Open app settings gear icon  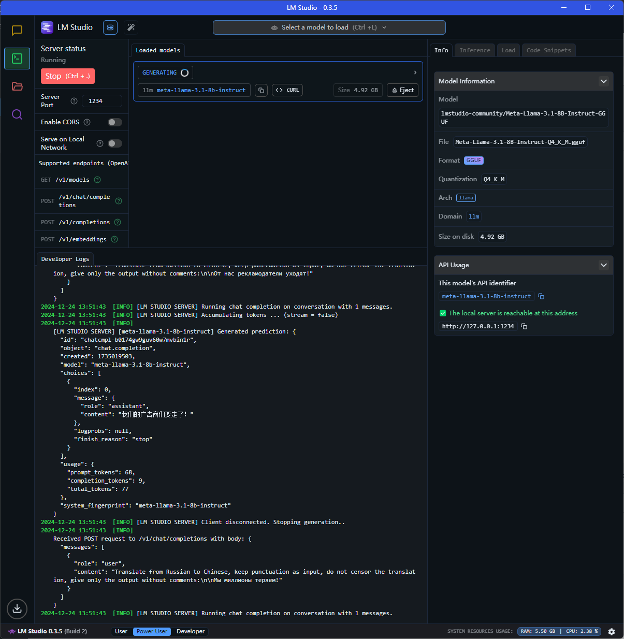tap(612, 631)
